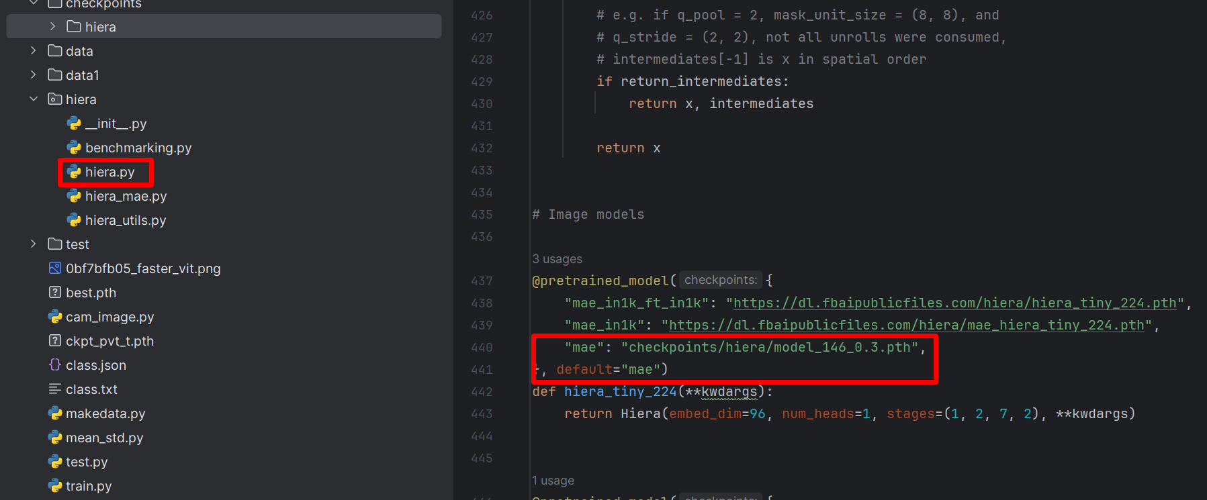1207x500 pixels.
Task: Open 0bf7bfb05_faster_vit.png image file
Action: coord(143,268)
